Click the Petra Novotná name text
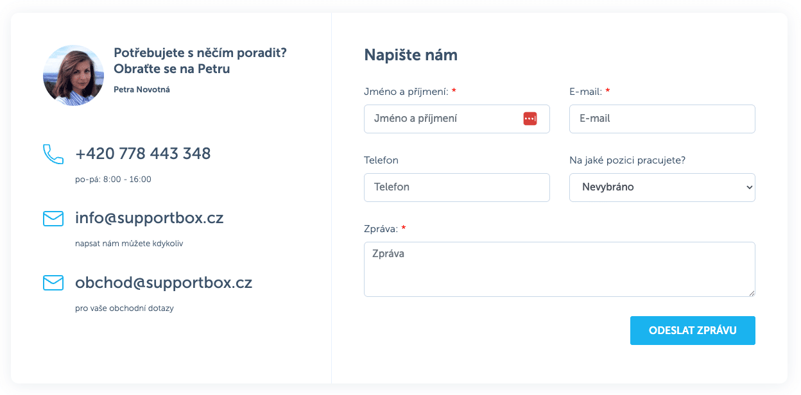This screenshot has width=801, height=395. click(x=141, y=90)
